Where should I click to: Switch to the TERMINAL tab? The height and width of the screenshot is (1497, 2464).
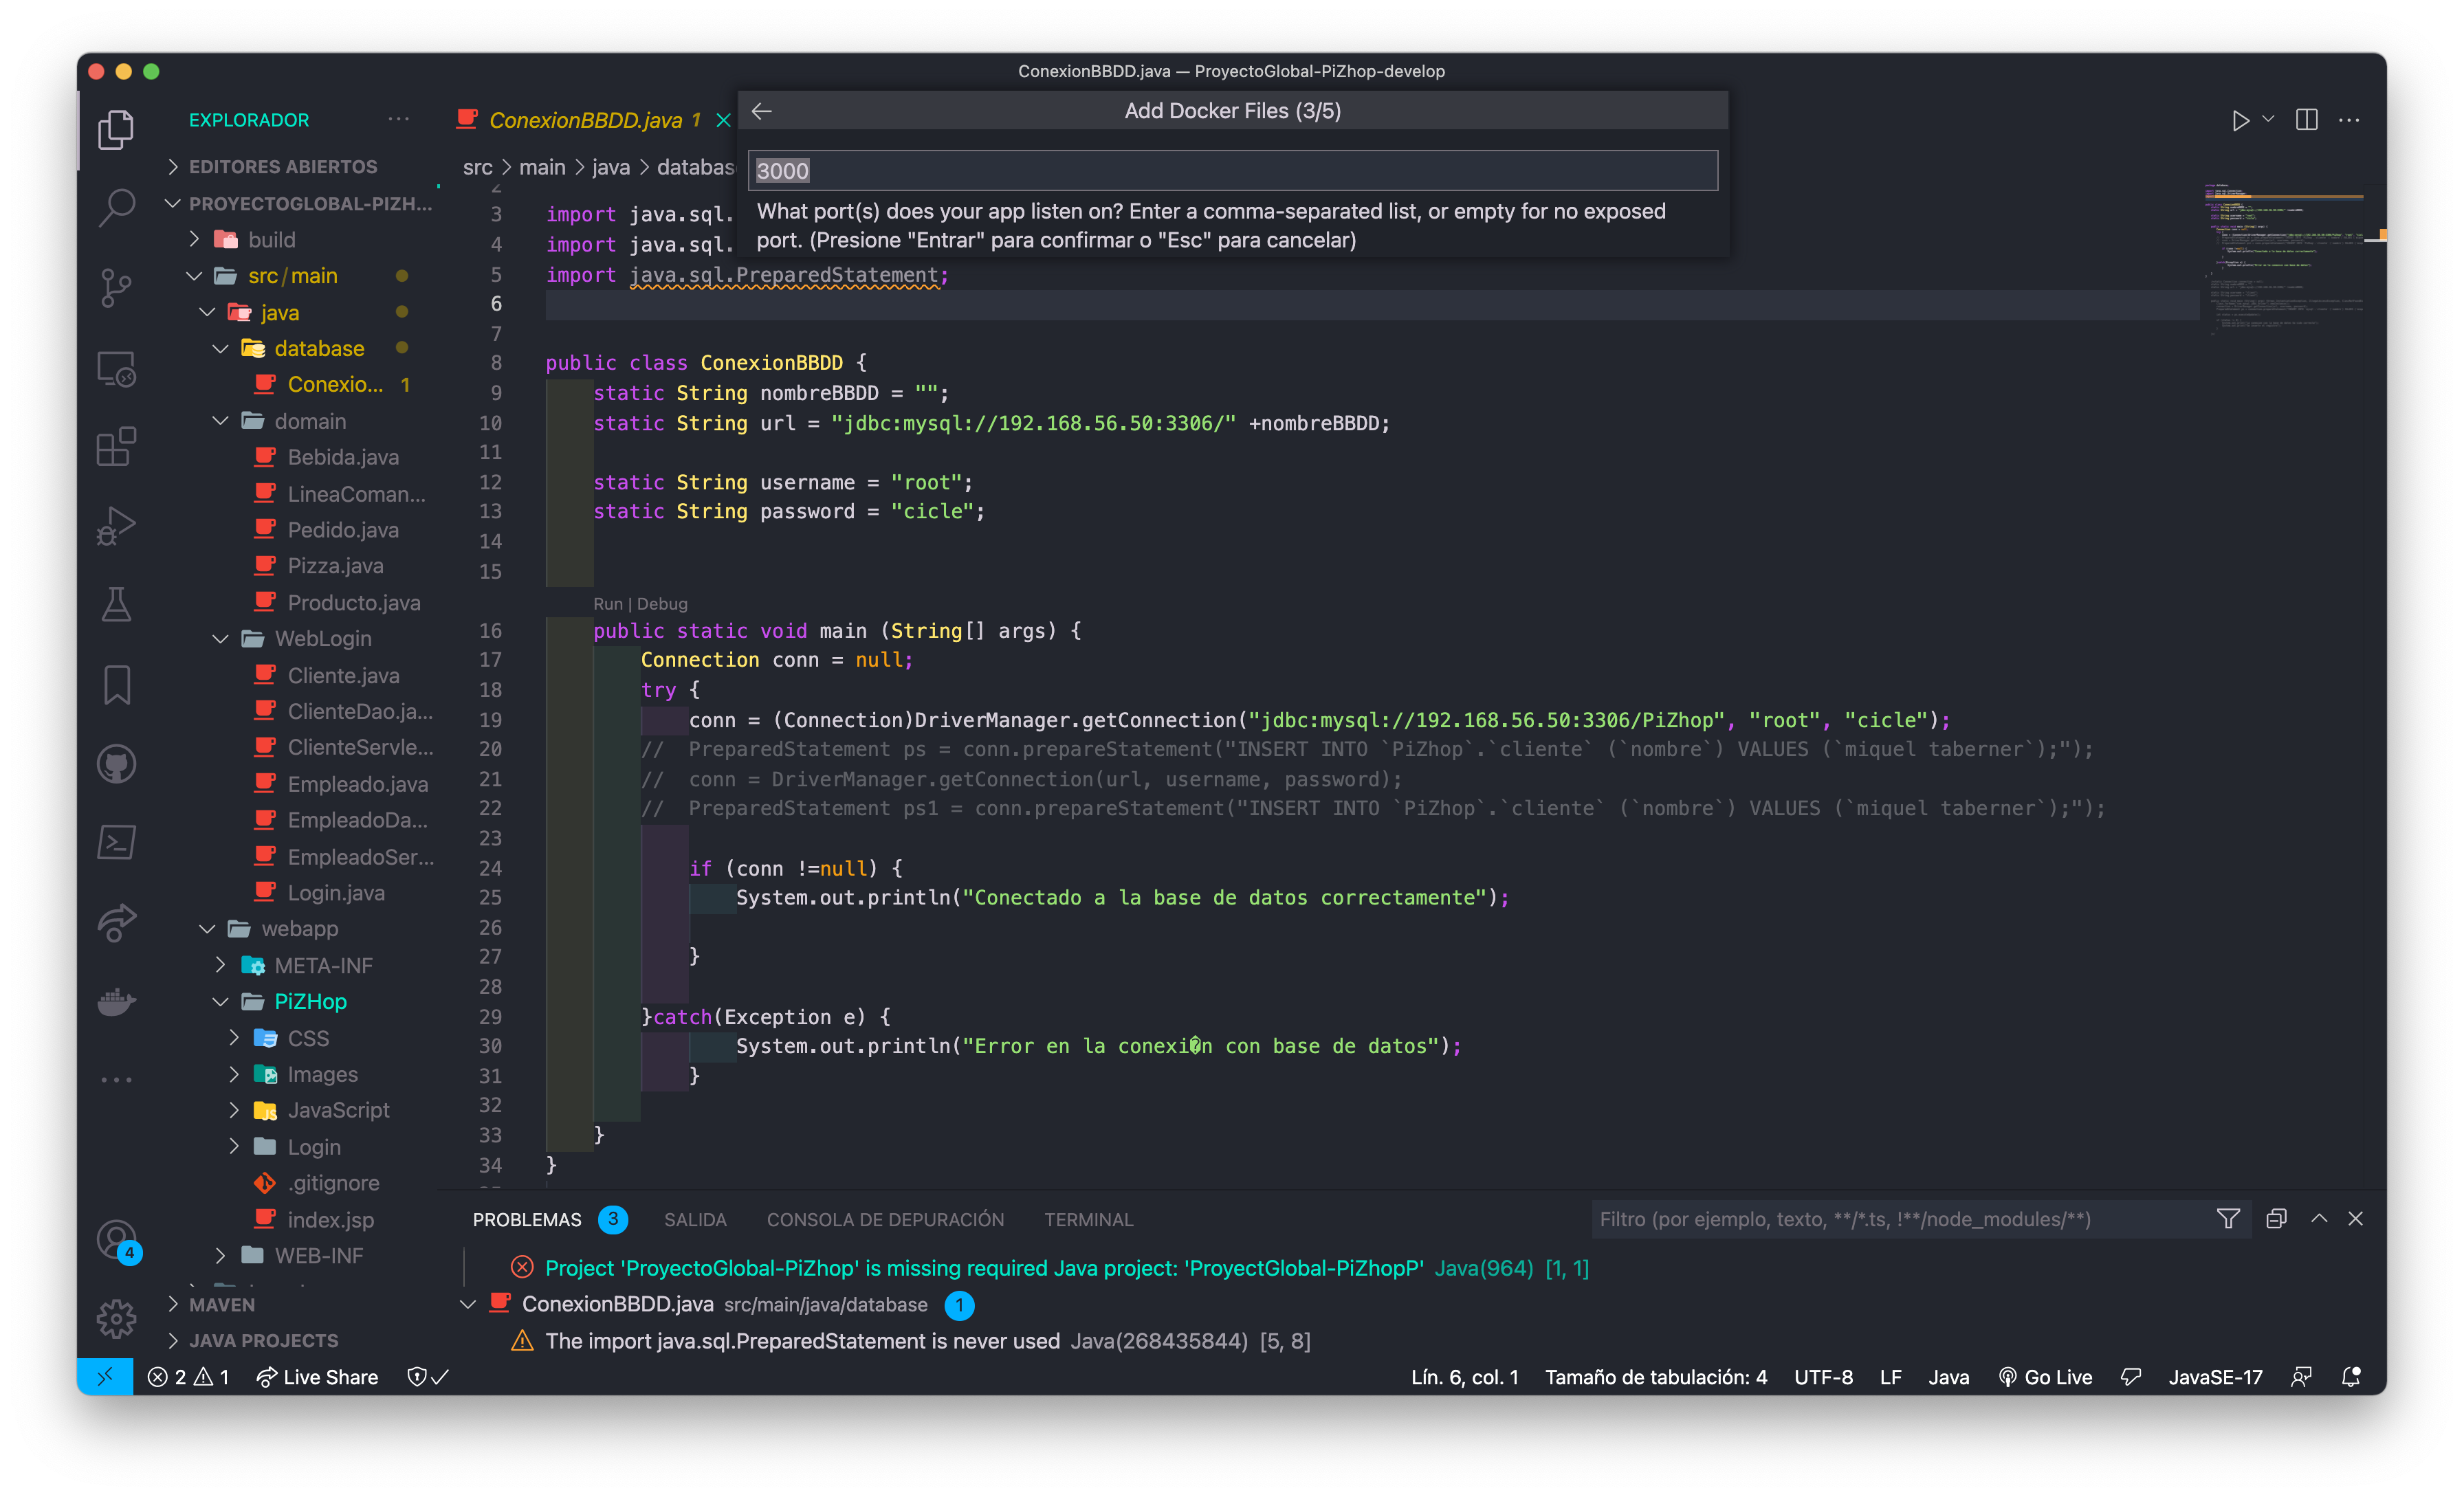click(x=1088, y=1219)
